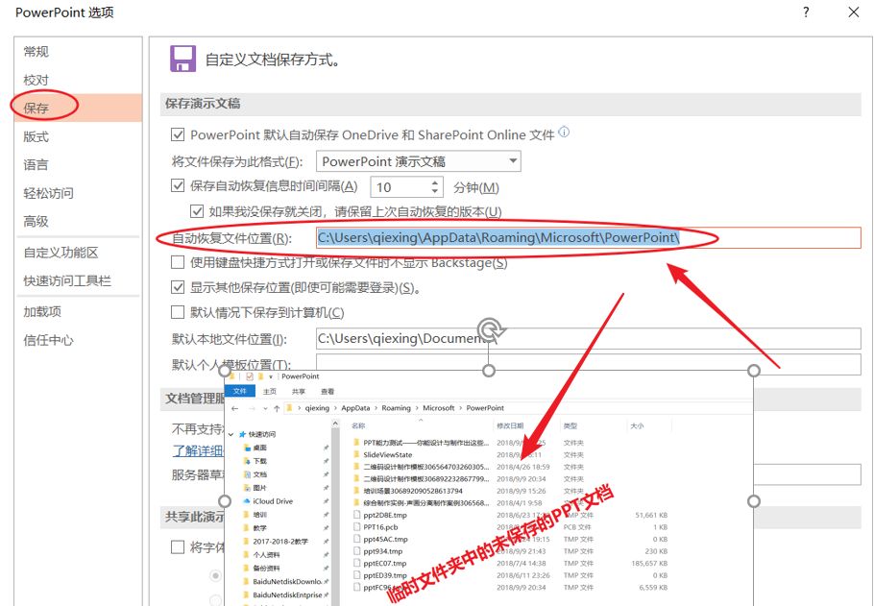Toggle 如果我没保存就关闭 keep last version checkbox
Viewport: 874px width, 606px height.
(x=197, y=211)
